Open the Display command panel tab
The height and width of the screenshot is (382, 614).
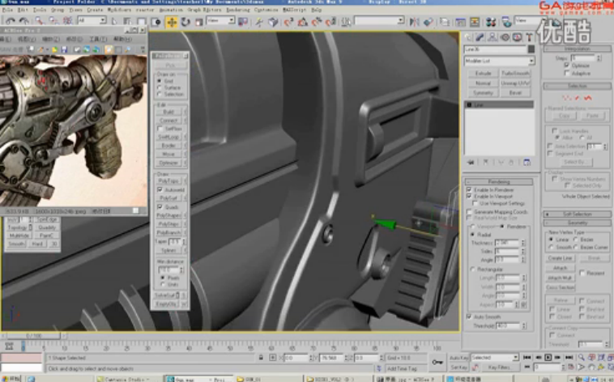click(x=518, y=37)
